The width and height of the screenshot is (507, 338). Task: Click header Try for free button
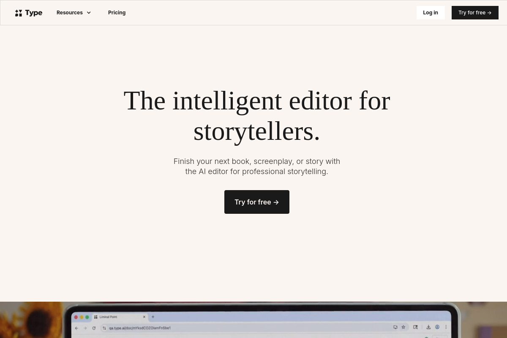pos(475,13)
